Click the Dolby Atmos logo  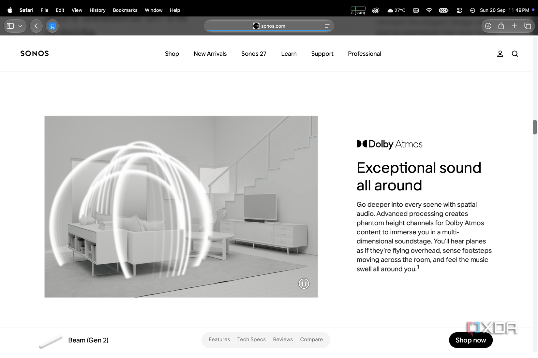[389, 144]
